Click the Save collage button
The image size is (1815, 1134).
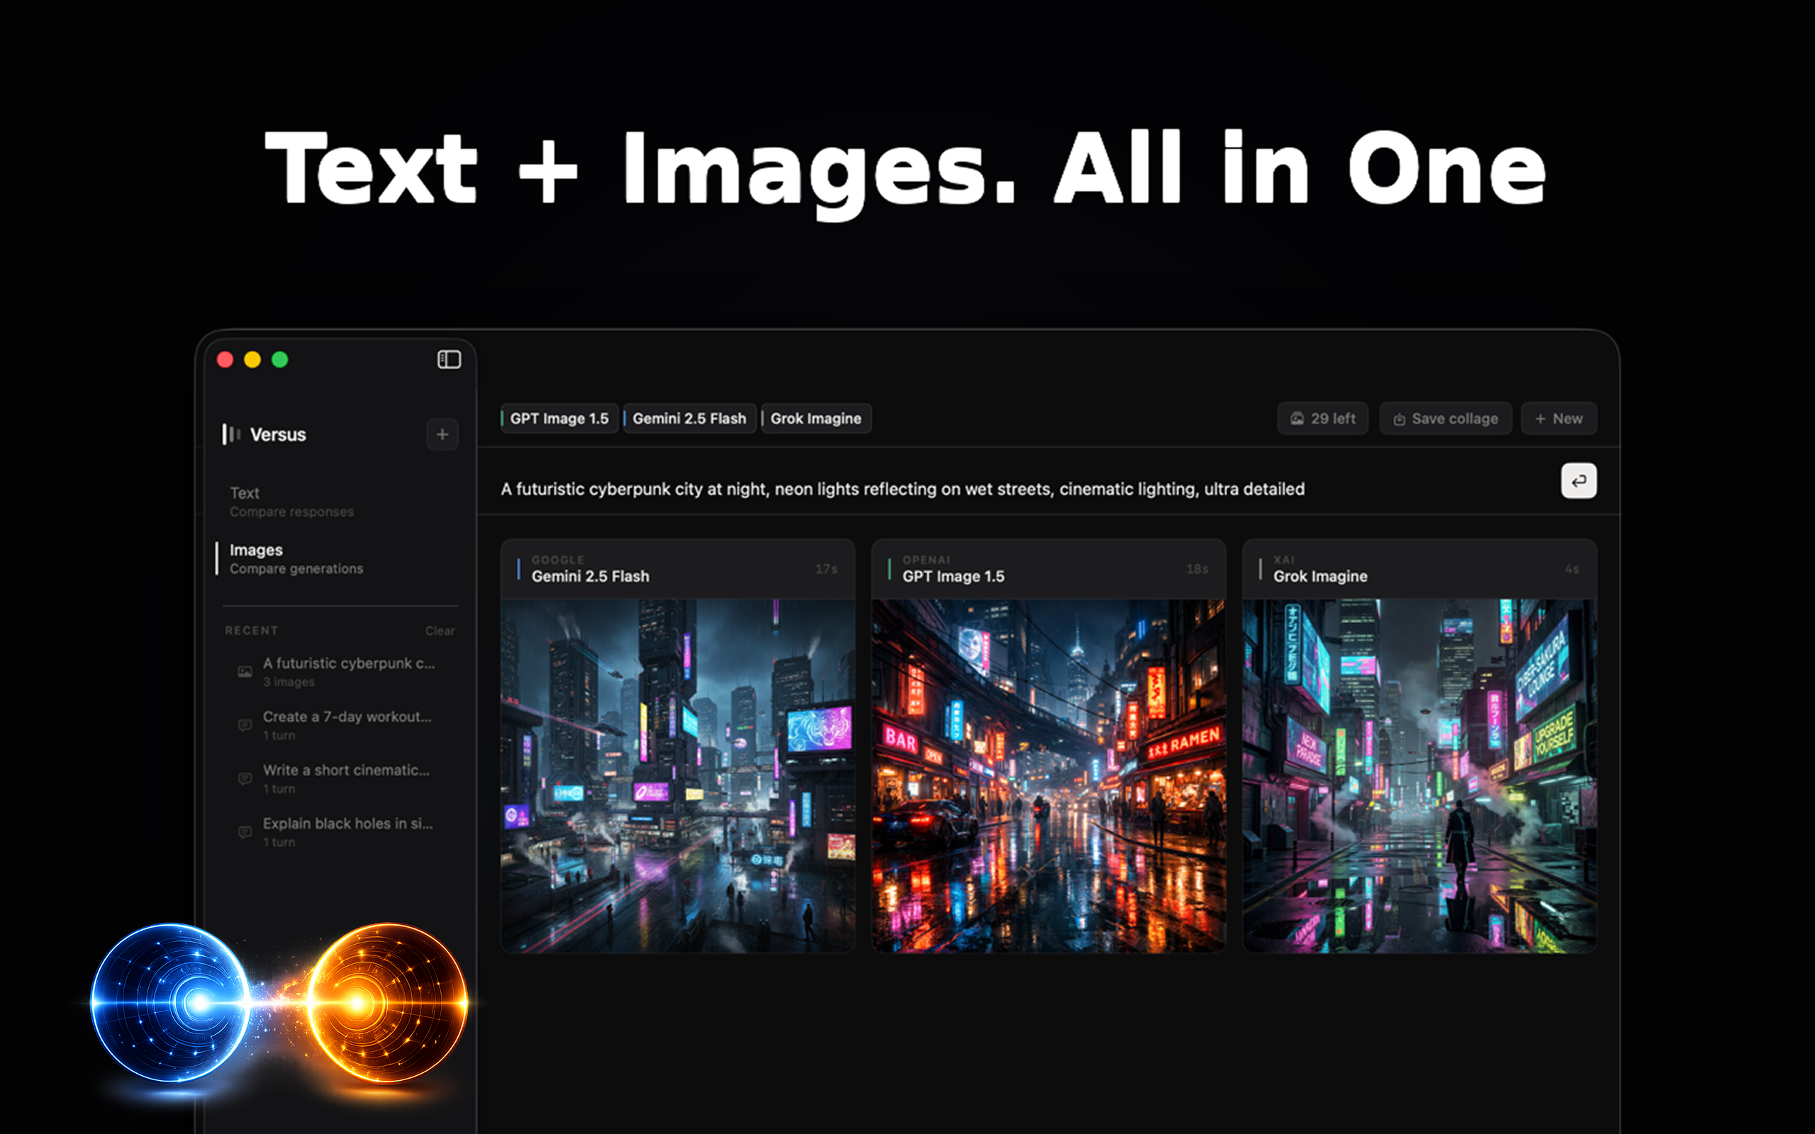click(1445, 418)
